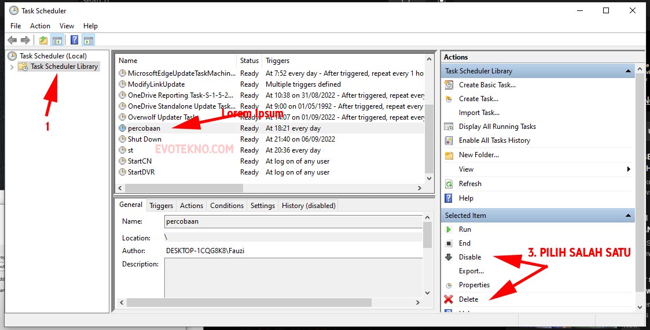Viewport: 650px width, 330px height.
Task: Switch to the History (disabled) tab
Action: pos(308,206)
